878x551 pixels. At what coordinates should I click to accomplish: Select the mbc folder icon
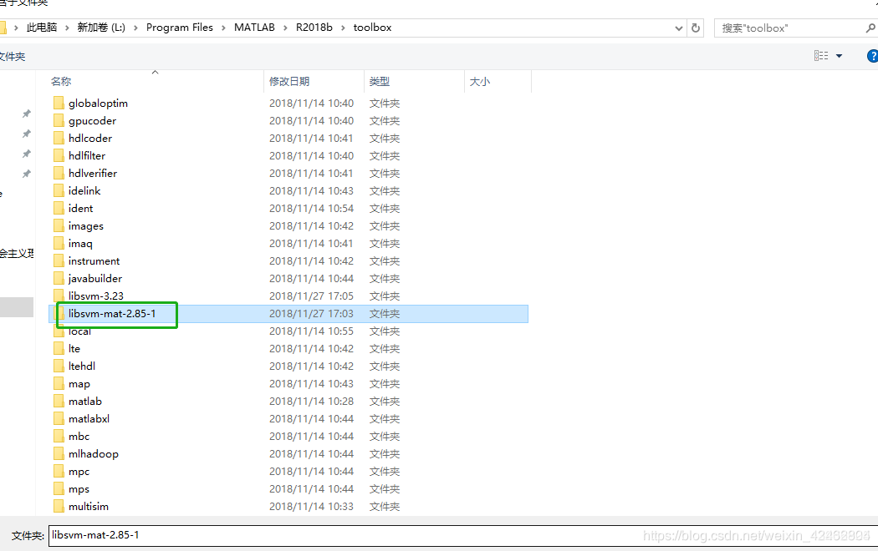[59, 437]
